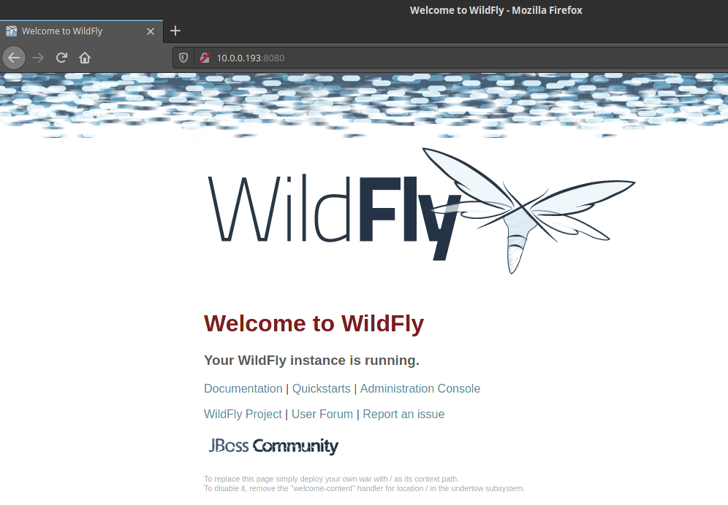
Task: Reload the page with the refresh icon
Action: [61, 58]
